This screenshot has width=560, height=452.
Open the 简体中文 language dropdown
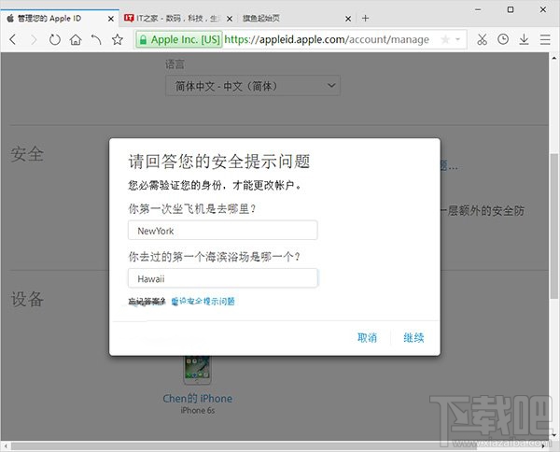click(x=253, y=86)
